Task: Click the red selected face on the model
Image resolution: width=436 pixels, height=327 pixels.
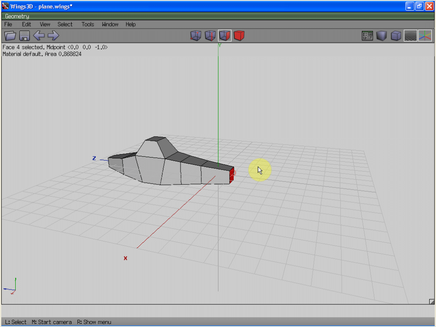Action: coord(232,175)
